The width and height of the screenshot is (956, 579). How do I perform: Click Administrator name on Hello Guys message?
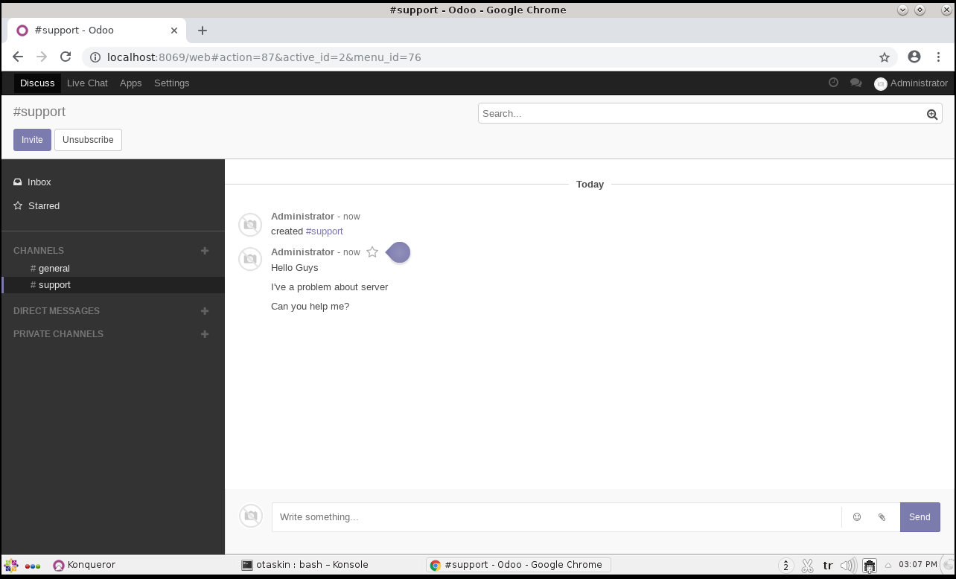302,252
